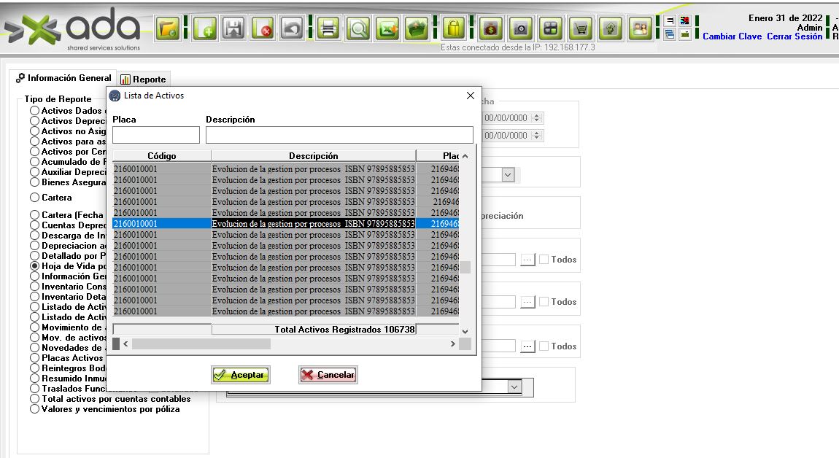The height and width of the screenshot is (458, 839).
Task: Click the Cerrar Sesión link
Action: click(x=794, y=36)
